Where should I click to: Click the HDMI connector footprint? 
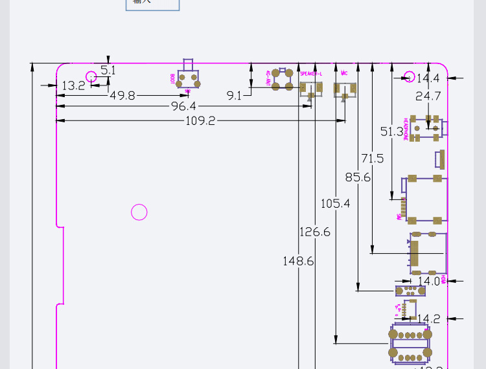426,253
